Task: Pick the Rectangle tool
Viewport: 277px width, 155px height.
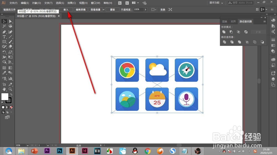Action: (4, 42)
